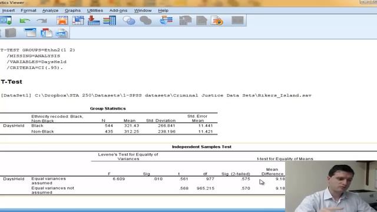This screenshot has height=212, width=377.
Task: Click the /MISSING=ANALYSIS syntax line
Action: click(x=34, y=56)
